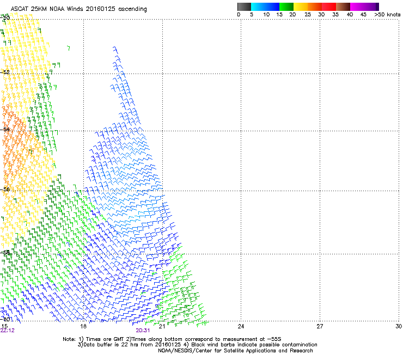Click the '-56' latitude axis label
The image size is (403, 354).
pyautogui.click(x=5, y=189)
